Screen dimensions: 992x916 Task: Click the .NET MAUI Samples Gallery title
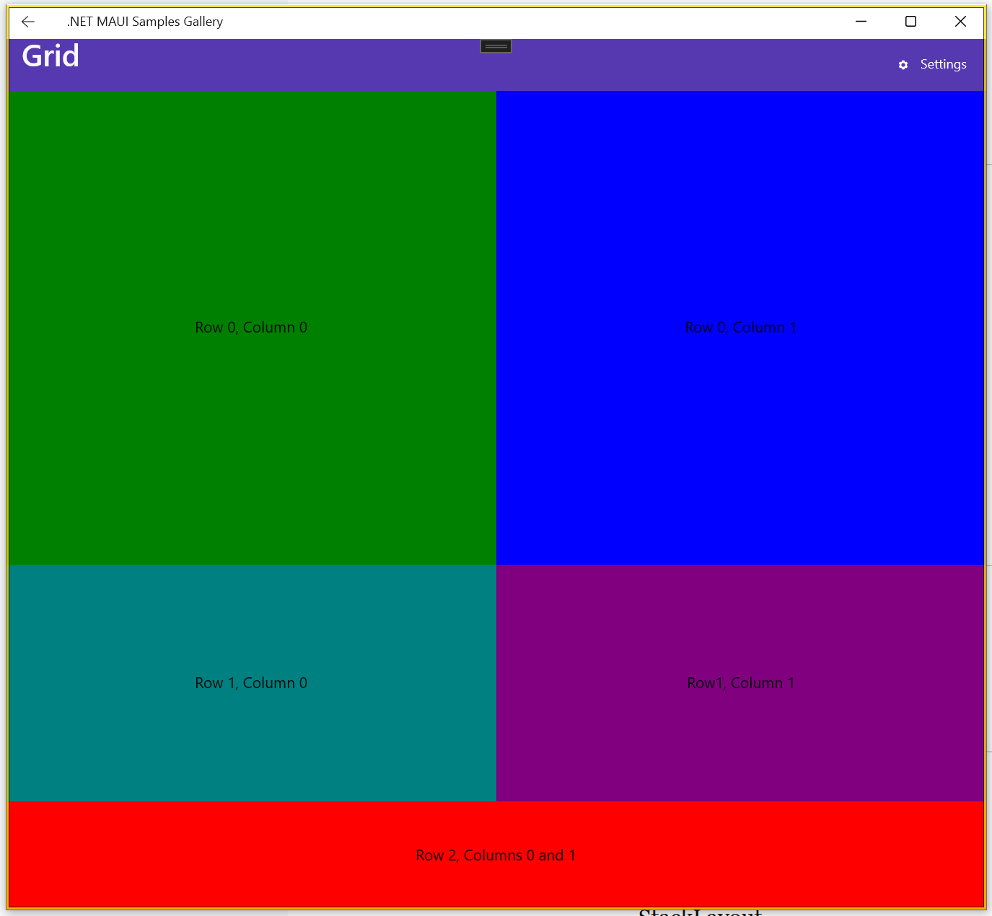tap(145, 22)
